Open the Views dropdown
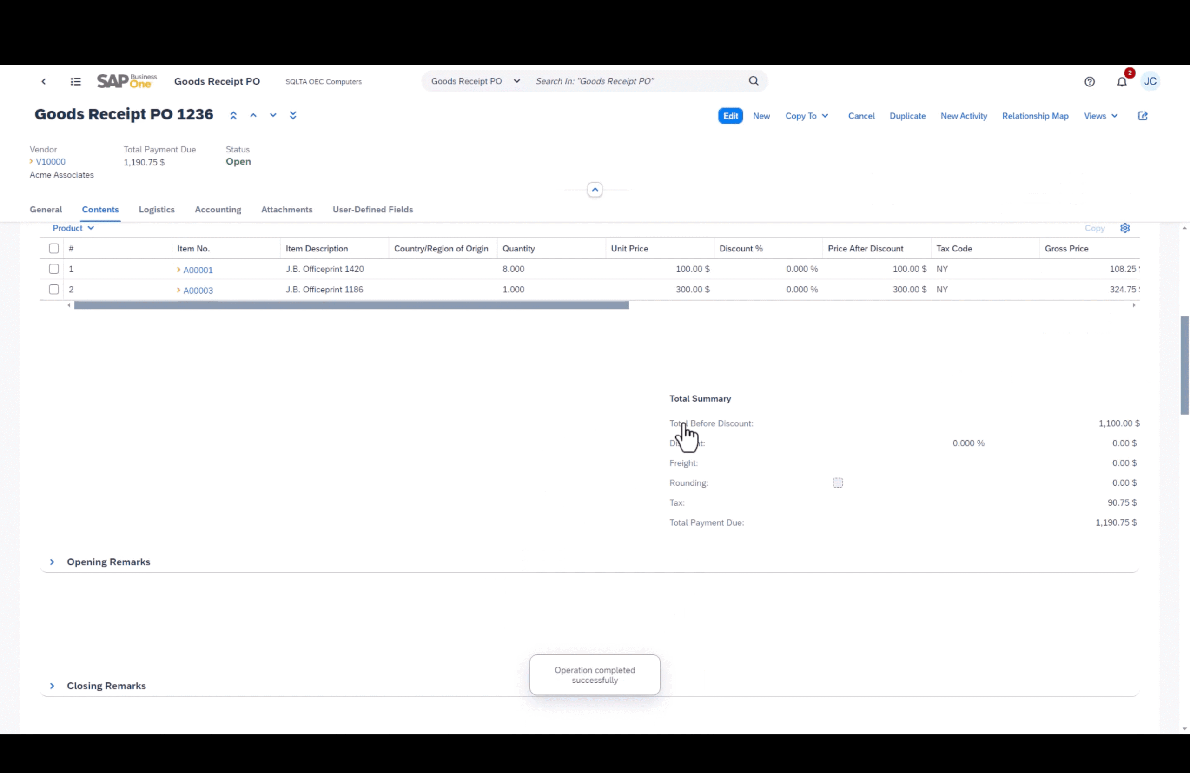The height and width of the screenshot is (773, 1190). tap(1100, 116)
